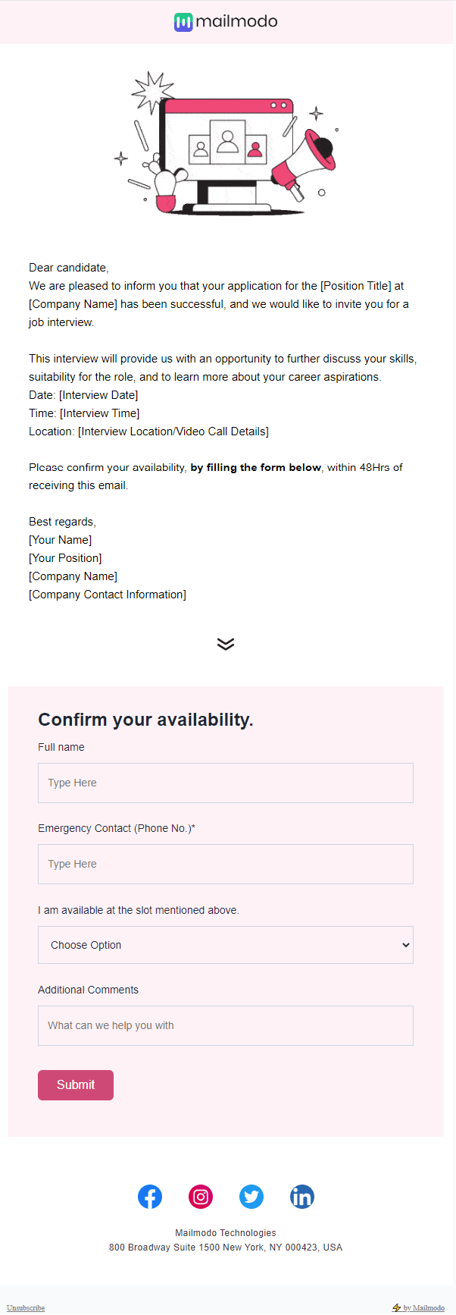
Task: Focus the Full name input field
Action: (226, 783)
